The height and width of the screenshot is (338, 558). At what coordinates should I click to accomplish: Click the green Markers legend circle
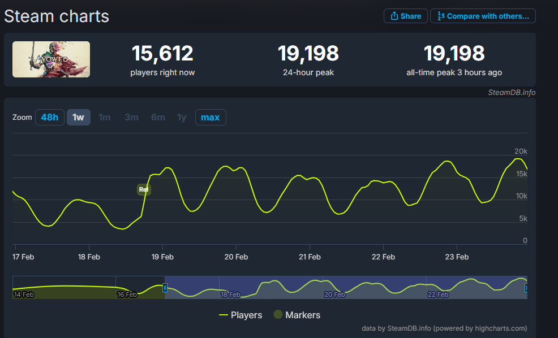pyautogui.click(x=278, y=314)
